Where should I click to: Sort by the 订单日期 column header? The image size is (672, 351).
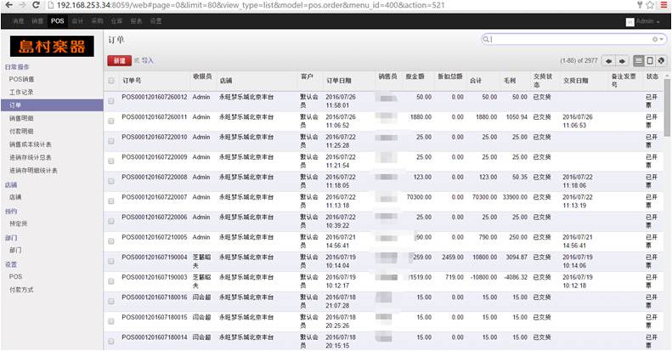(x=339, y=81)
